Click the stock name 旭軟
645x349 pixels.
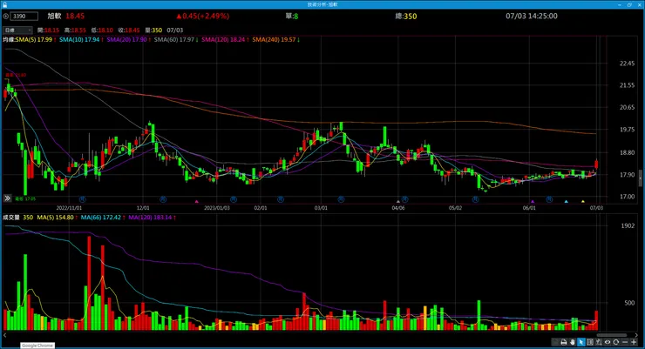[x=54, y=16]
